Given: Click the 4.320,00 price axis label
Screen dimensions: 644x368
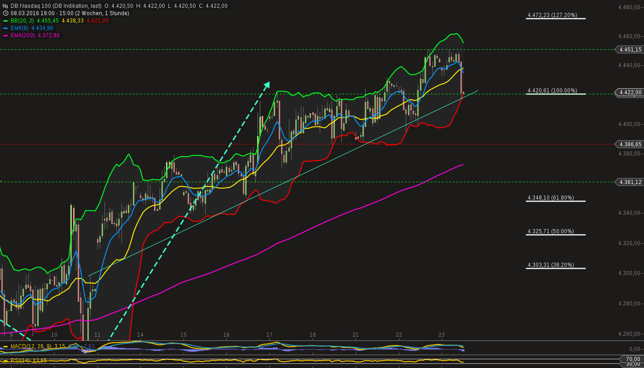Looking at the screenshot, I should pyautogui.click(x=630, y=243).
